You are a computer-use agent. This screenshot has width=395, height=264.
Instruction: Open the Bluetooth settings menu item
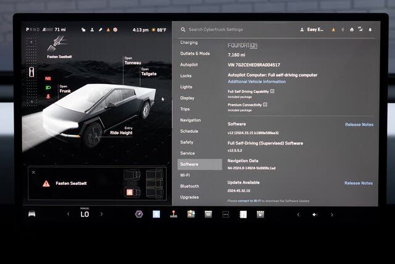(189, 186)
